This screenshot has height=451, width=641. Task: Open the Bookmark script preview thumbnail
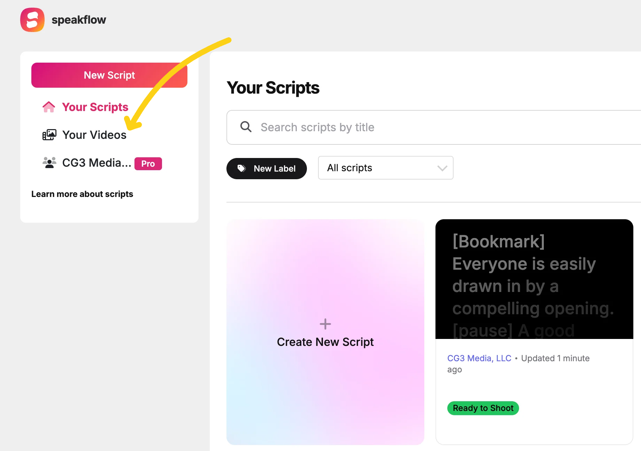(534, 279)
